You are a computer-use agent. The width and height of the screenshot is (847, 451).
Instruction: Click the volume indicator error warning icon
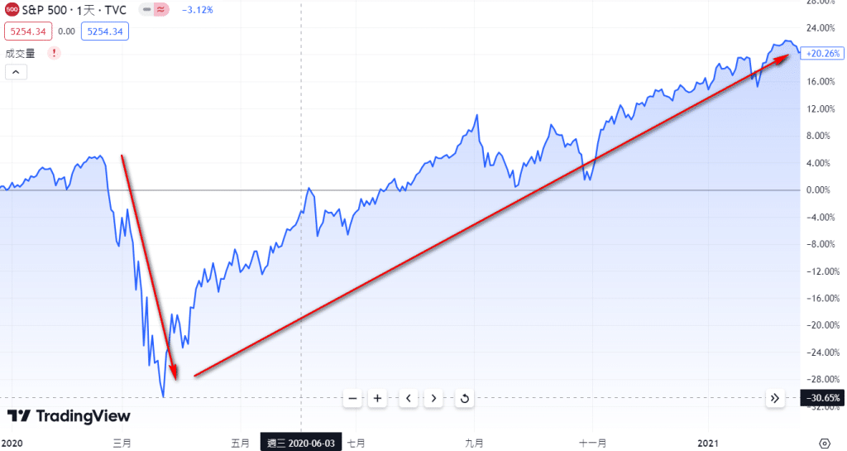click(x=54, y=53)
